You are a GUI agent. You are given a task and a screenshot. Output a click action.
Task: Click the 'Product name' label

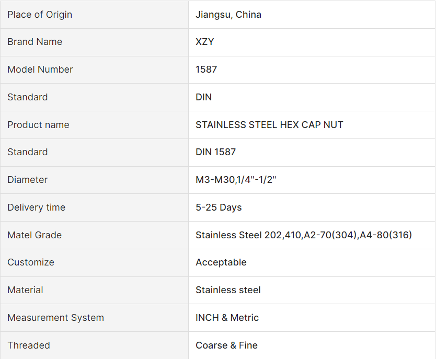click(x=38, y=125)
